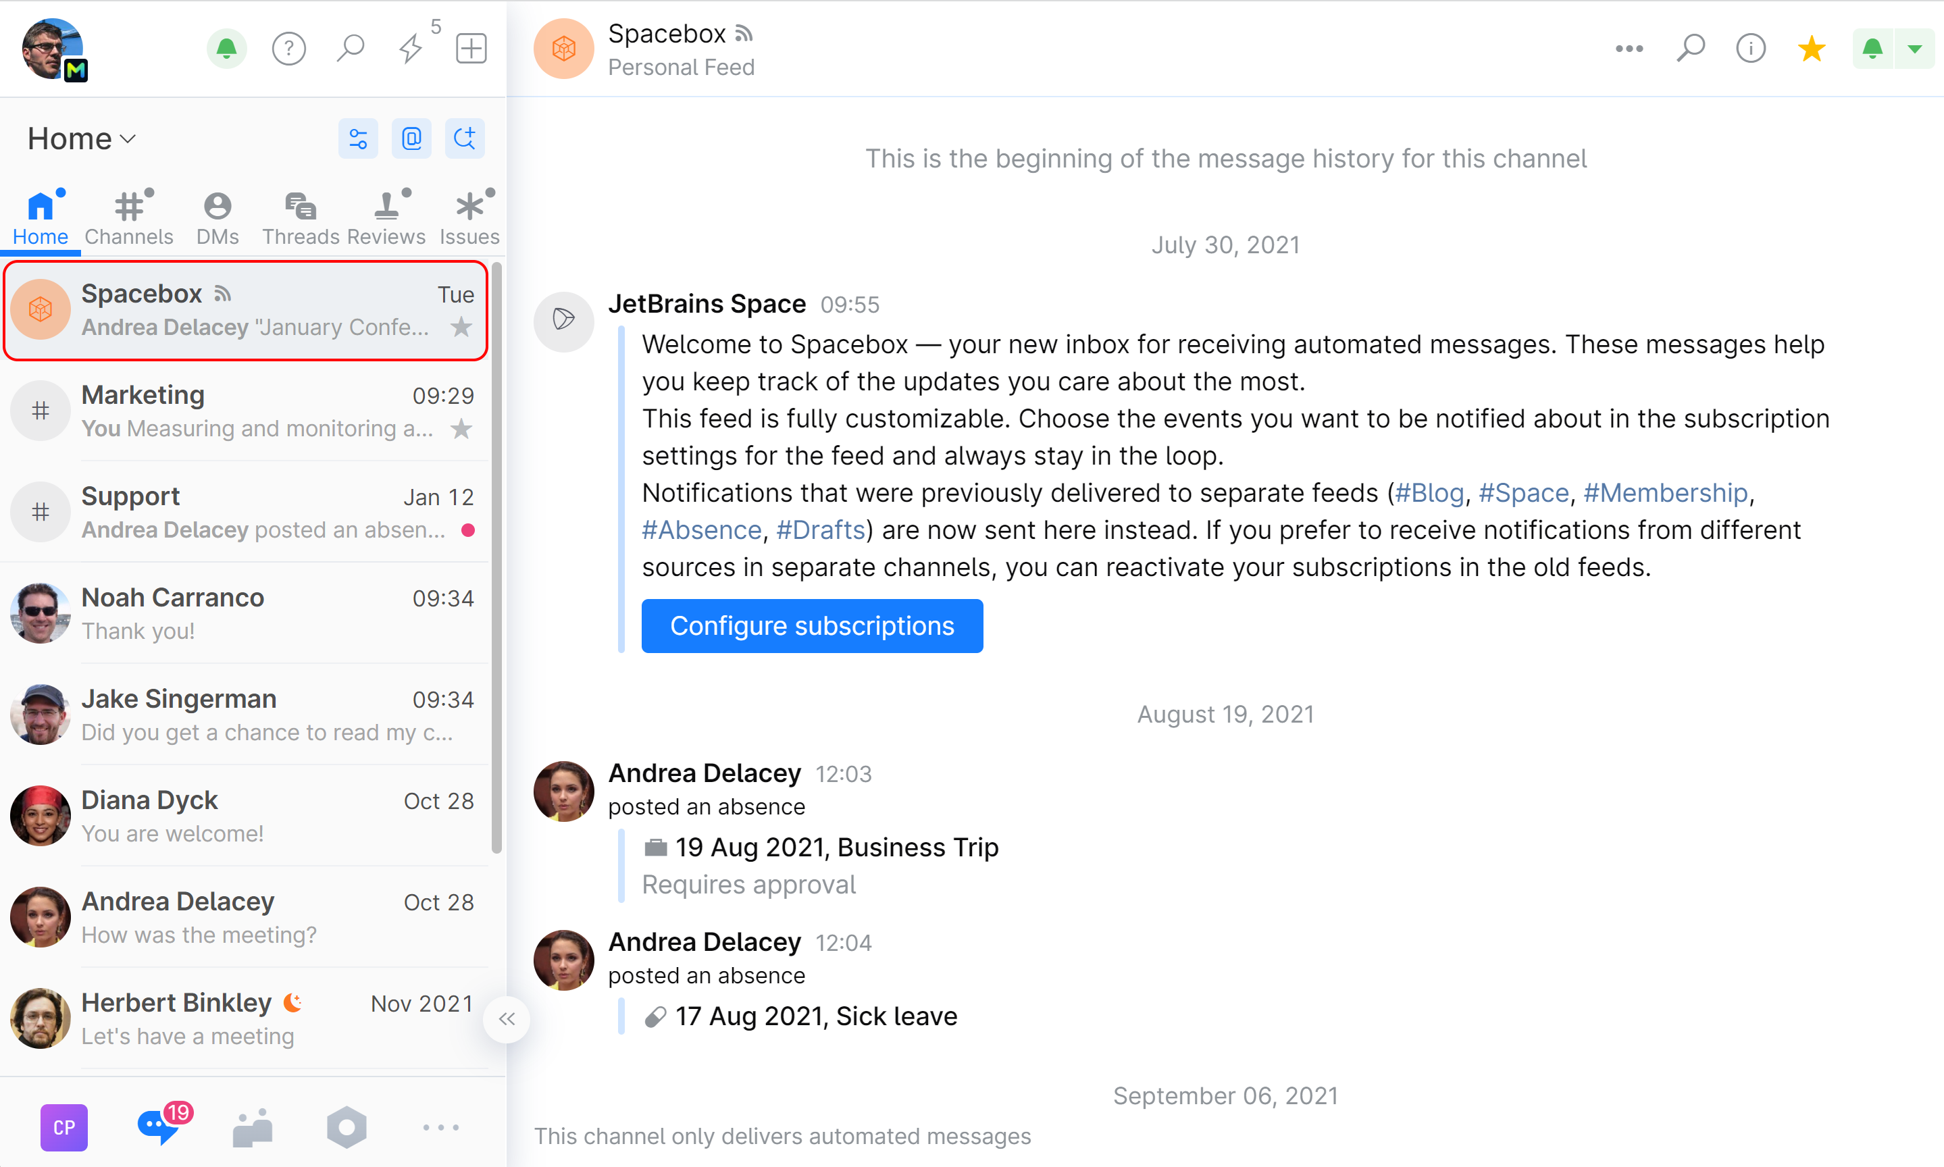Open the #Membership link
1944x1167 pixels.
point(1665,493)
